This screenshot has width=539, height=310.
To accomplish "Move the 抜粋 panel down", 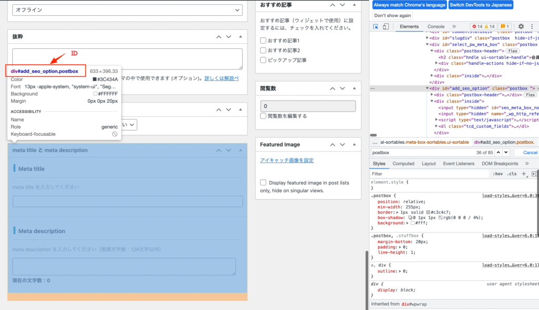I will [228, 37].
